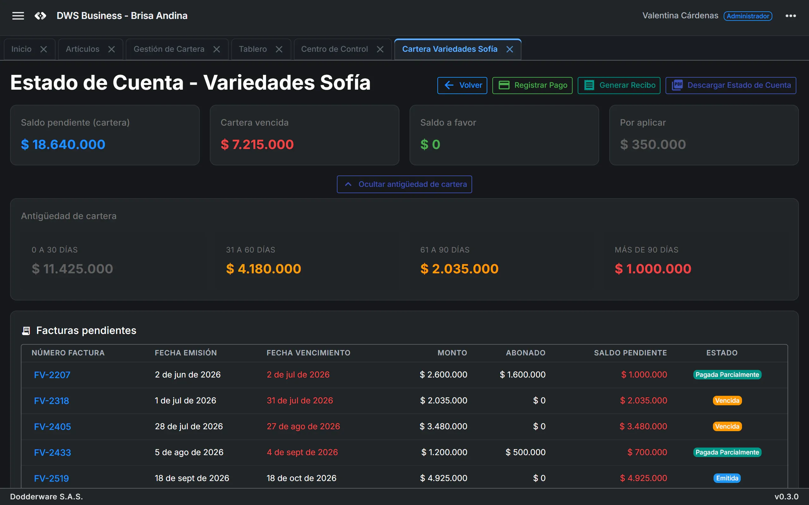
Task: Open the hamburger navigation menu
Action: point(18,16)
